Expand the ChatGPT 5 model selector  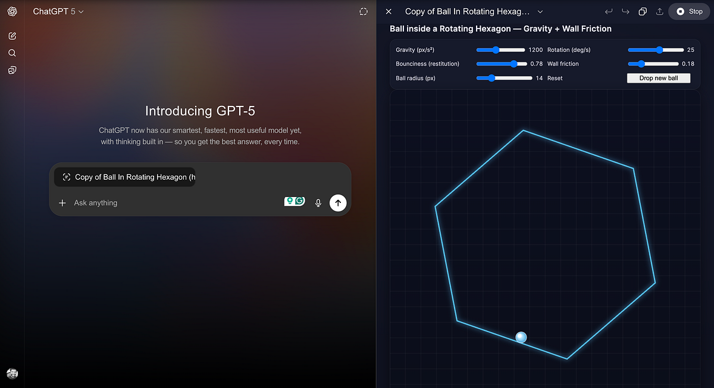click(x=58, y=11)
